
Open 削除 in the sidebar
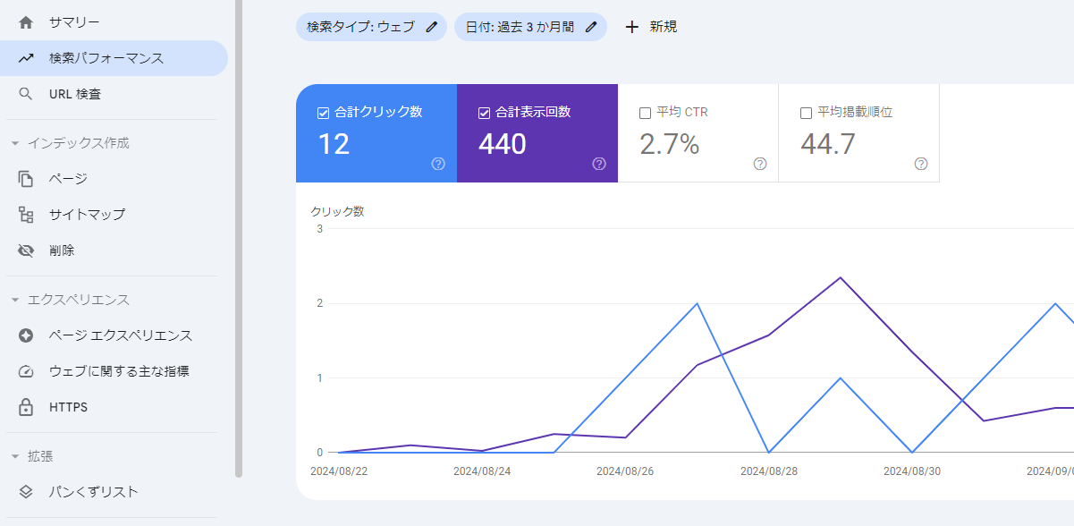114,250
